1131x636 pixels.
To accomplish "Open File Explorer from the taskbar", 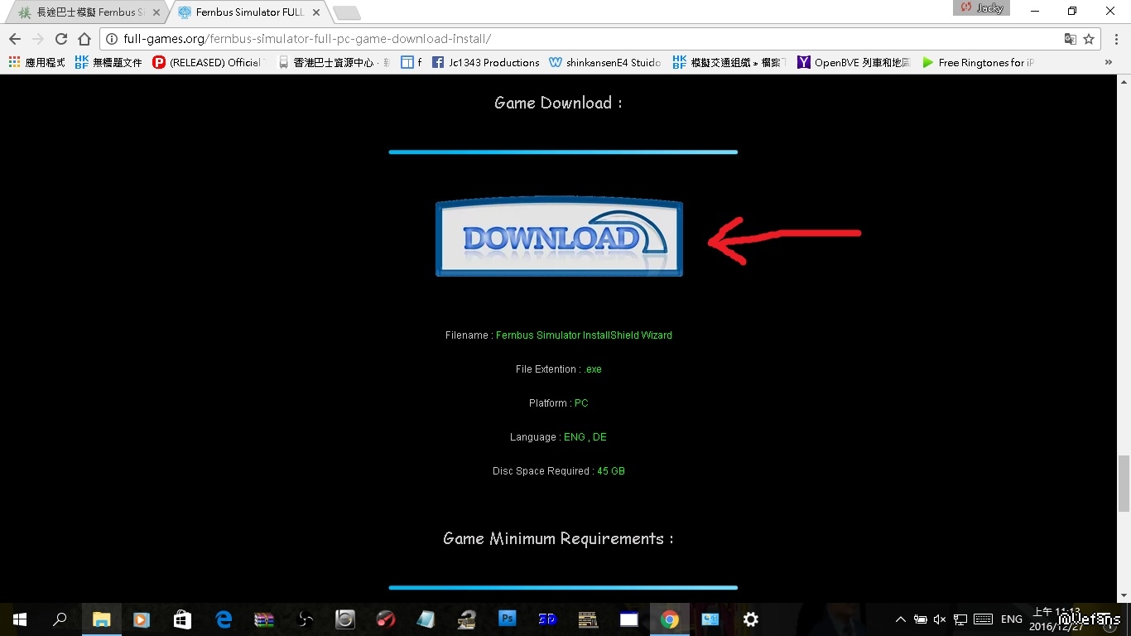I will tap(101, 619).
